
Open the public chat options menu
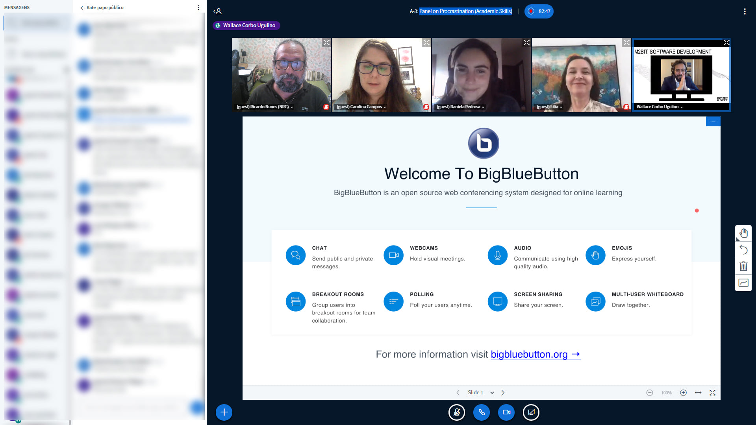pyautogui.click(x=198, y=7)
